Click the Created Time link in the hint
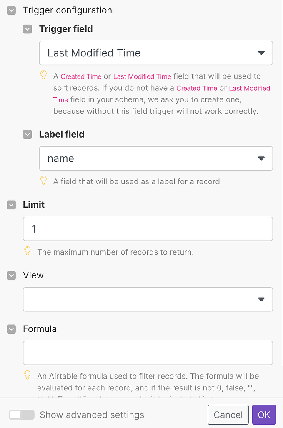Image resolution: width=283 pixels, height=428 pixels. 81,76
